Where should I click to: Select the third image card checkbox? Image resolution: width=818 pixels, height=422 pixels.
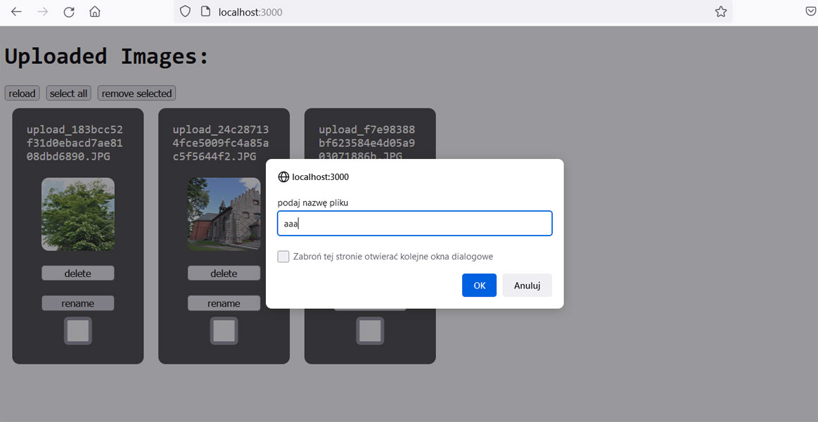370,331
